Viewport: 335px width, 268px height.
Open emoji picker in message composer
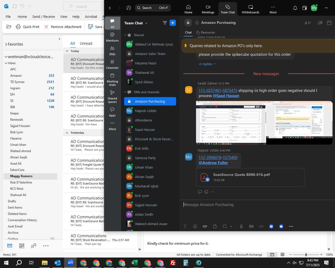point(195,226)
